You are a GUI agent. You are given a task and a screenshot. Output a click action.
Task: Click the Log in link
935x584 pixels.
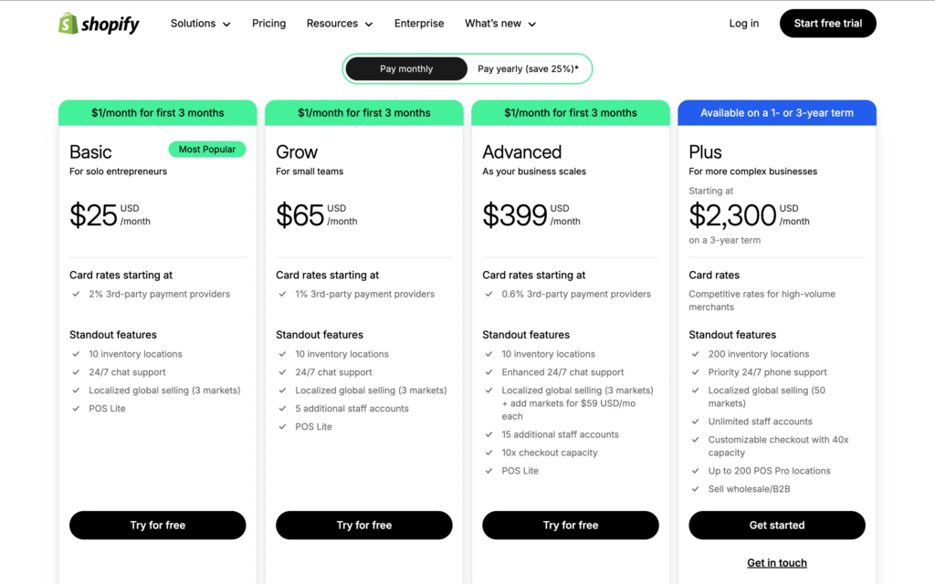pos(743,24)
